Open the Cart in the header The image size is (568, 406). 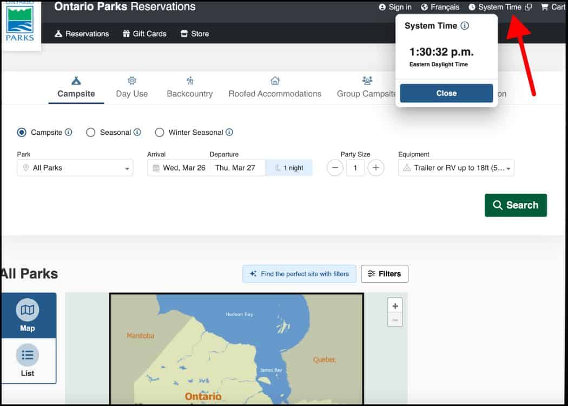(553, 7)
